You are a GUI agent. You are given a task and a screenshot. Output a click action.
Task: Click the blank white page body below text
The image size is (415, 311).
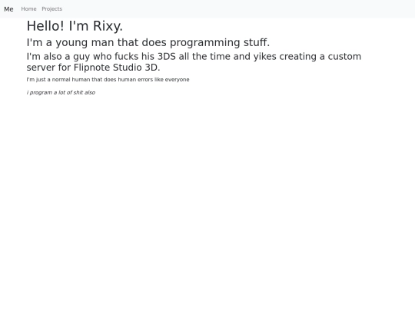(x=207, y=201)
